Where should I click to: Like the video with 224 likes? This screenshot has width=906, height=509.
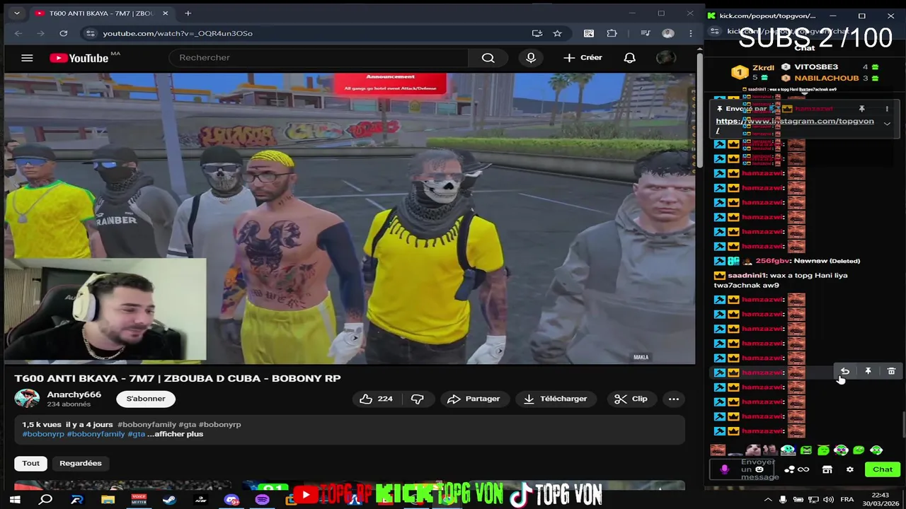[376, 399]
